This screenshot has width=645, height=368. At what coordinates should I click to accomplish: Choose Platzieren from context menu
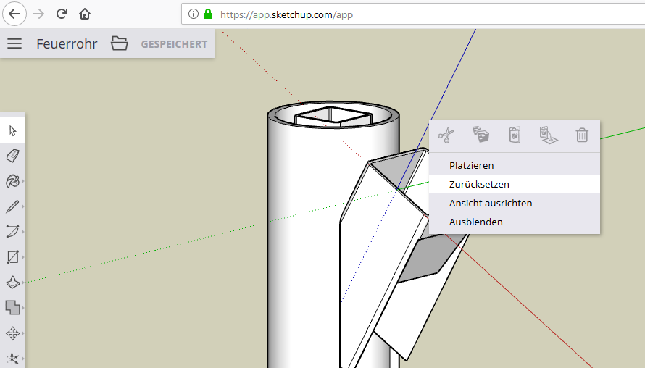click(x=471, y=166)
